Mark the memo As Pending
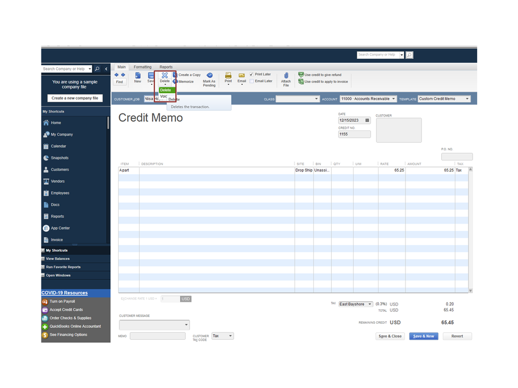The height and width of the screenshot is (388, 518). tap(209, 79)
